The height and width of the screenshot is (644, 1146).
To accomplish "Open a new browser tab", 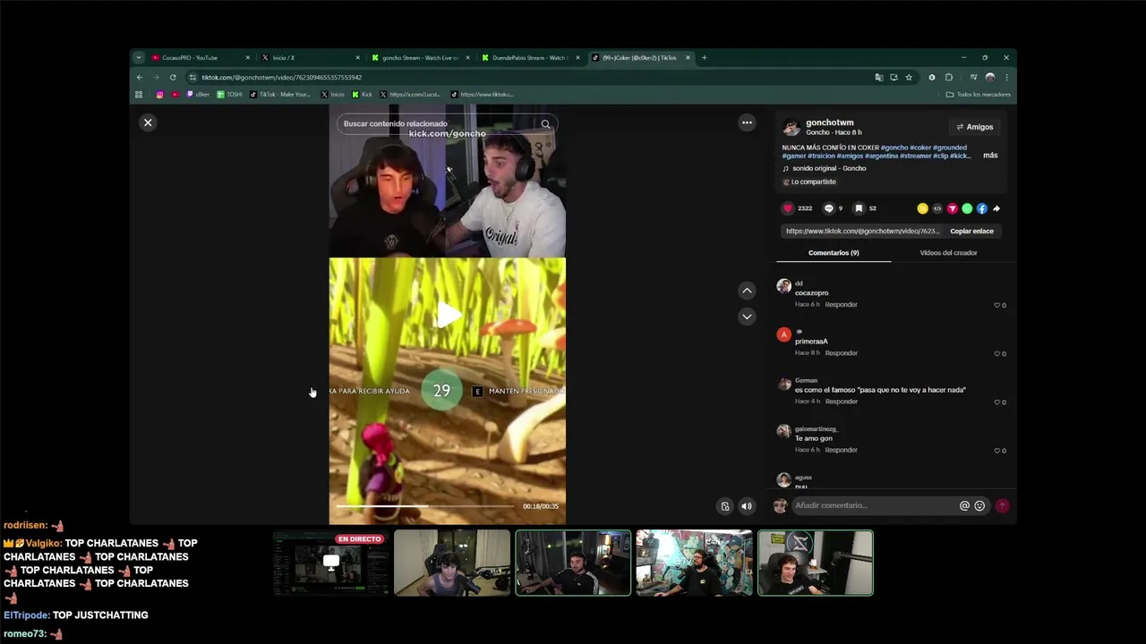I will pyautogui.click(x=704, y=58).
